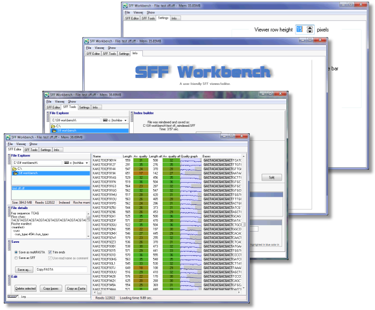The image size is (375, 310).
Task: Click the path field showing C:\Sff workbench\ in front window
Action: pyautogui.click(x=37, y=163)
